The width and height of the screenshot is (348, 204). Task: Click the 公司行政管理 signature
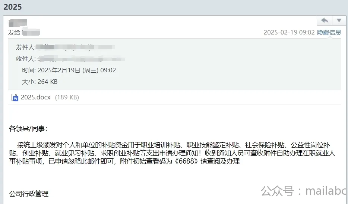(29, 194)
